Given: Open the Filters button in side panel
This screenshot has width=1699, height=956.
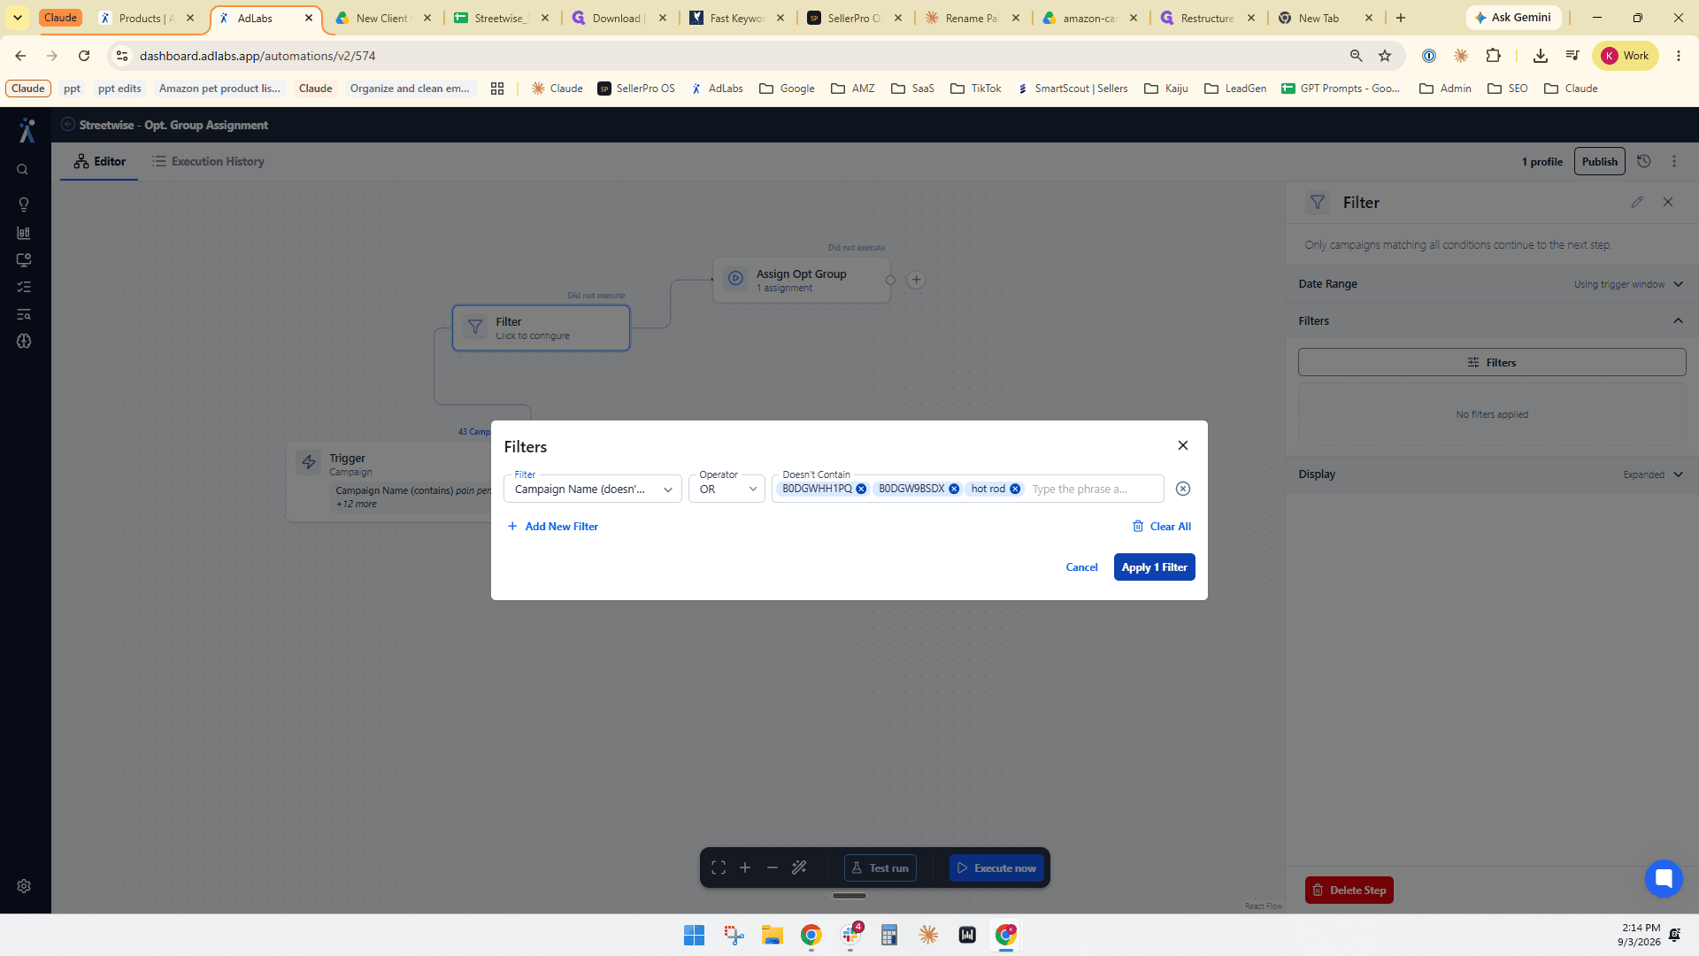Looking at the screenshot, I should tap(1492, 362).
